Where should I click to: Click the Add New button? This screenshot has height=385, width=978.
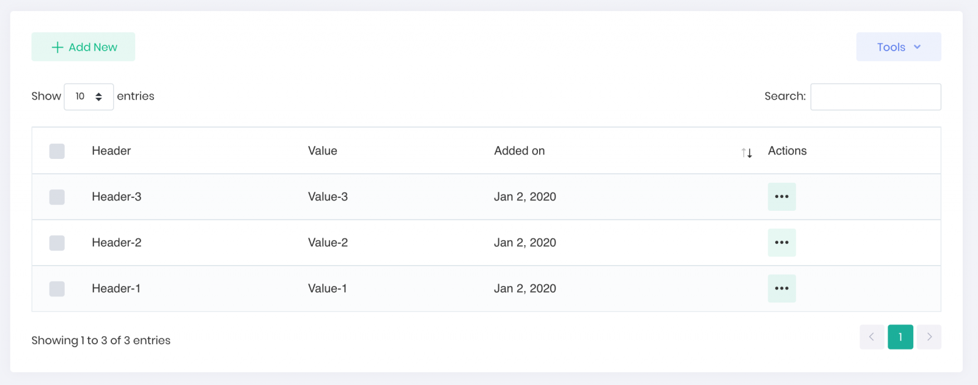83,47
